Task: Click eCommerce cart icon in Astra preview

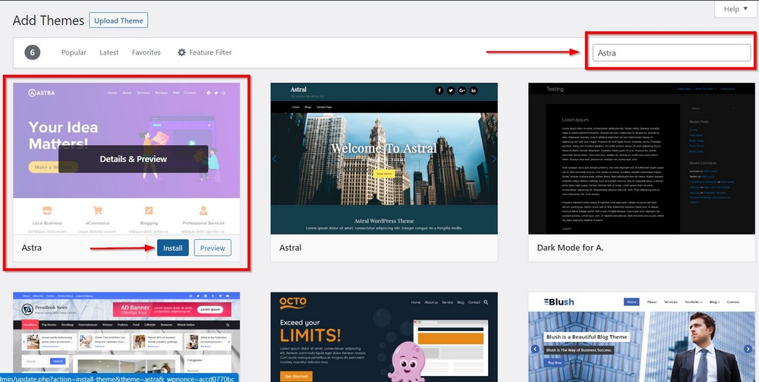Action: click(98, 210)
